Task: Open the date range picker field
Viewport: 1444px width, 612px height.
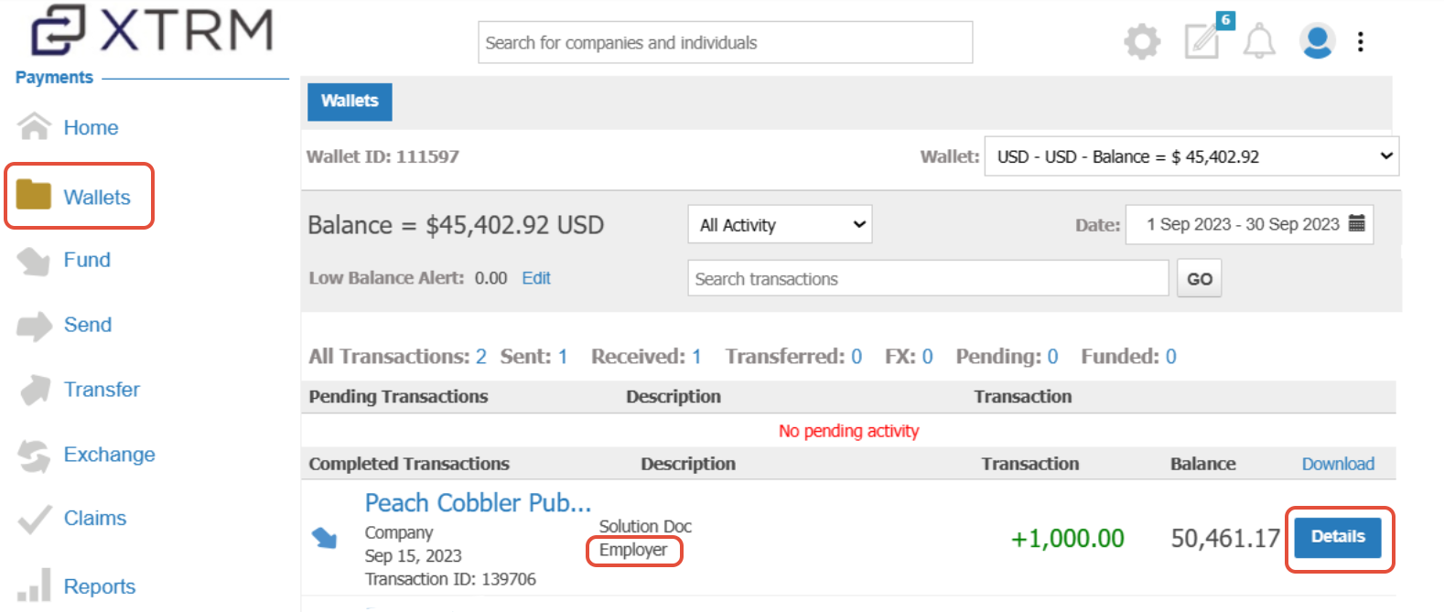Action: [1248, 224]
